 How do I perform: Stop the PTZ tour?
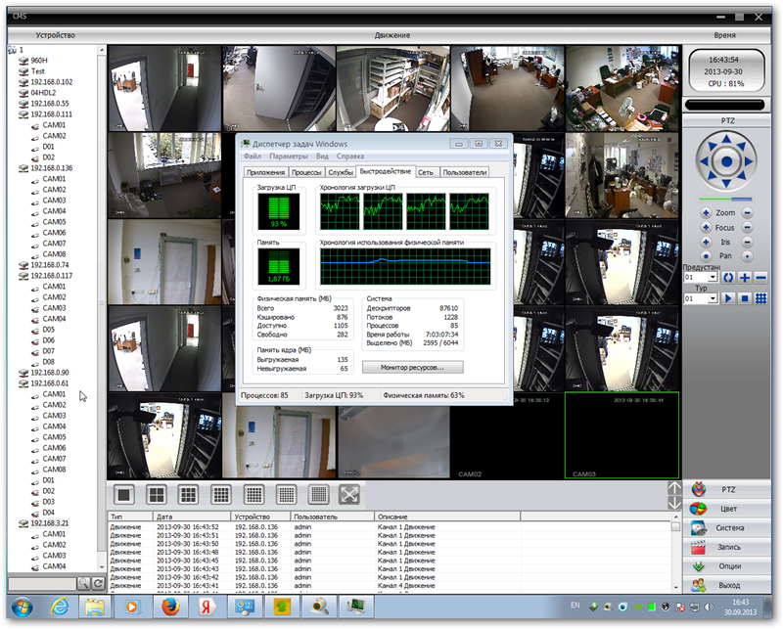744,298
